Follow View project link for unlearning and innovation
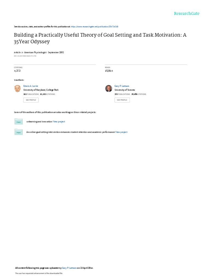Image resolution: width=210 pixels, height=280 pixels. click(x=59, y=122)
